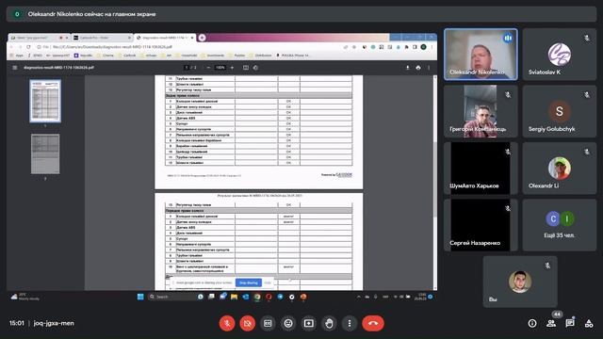Screen dimensions: 603x339
Task: Click the shared browser profile avatar
Action: click(423, 47)
